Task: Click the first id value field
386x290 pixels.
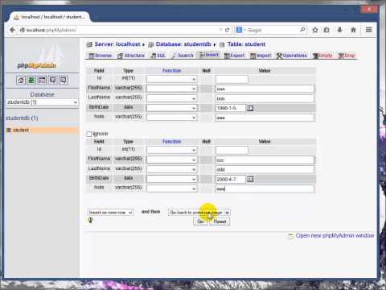Action: 232,79
